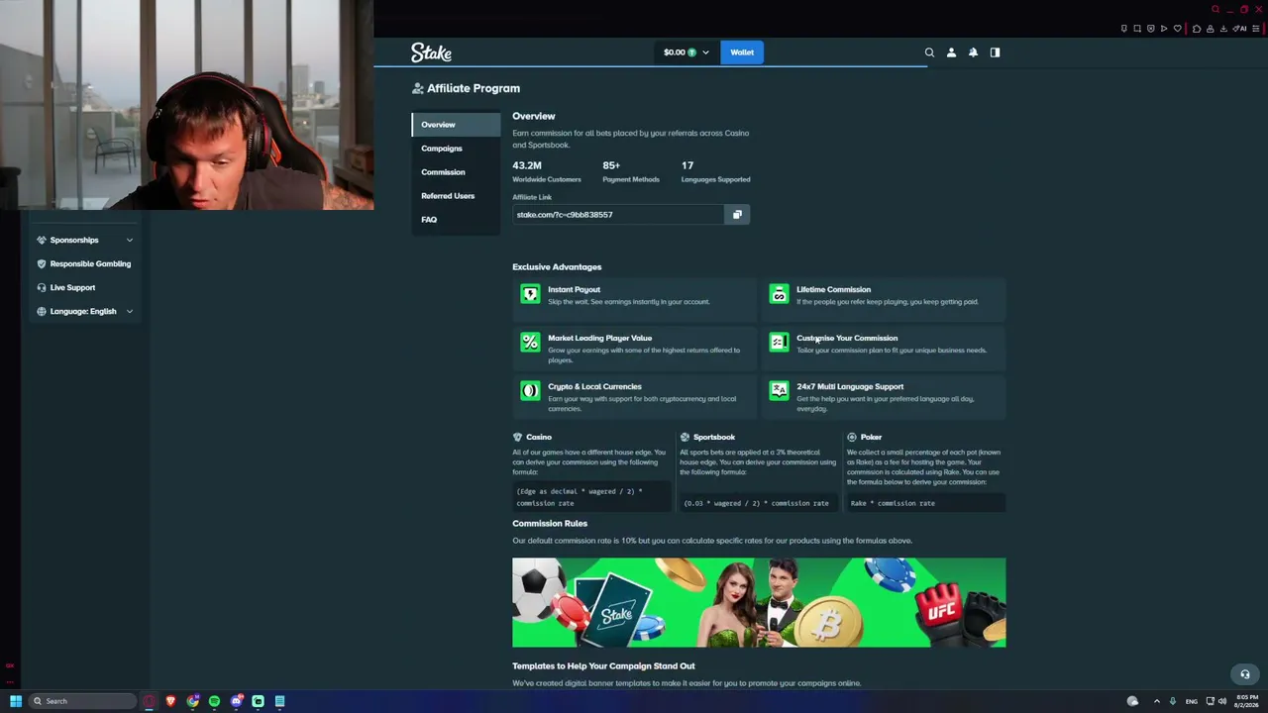
Task: Click the 43.2M Worldwide Customers stat
Action: (547, 171)
